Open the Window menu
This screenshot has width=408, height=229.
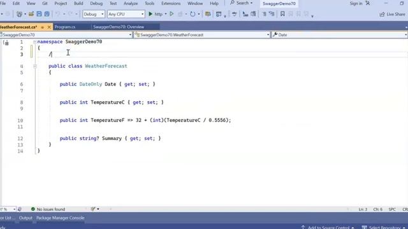point(195,3)
